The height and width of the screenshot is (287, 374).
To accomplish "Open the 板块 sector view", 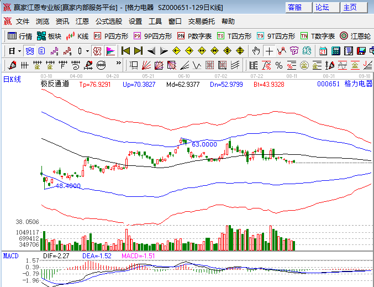I will click(49, 36).
